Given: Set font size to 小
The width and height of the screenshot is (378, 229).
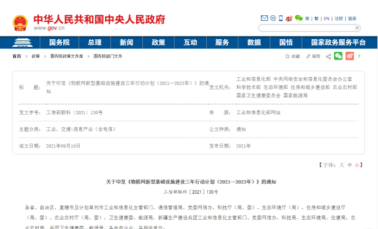Looking at the screenshot, I should pos(357,165).
